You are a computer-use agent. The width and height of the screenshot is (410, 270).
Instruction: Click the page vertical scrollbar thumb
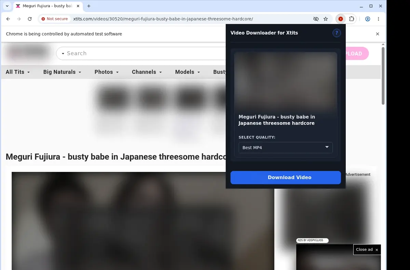(x=383, y=76)
